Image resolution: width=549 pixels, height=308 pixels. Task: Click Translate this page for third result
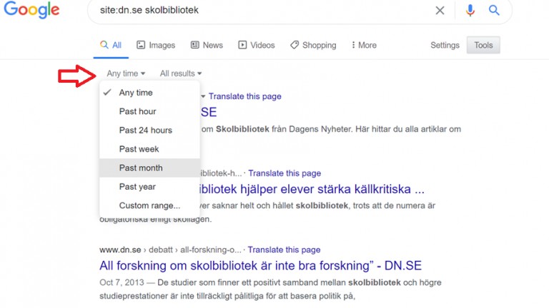pyautogui.click(x=284, y=250)
